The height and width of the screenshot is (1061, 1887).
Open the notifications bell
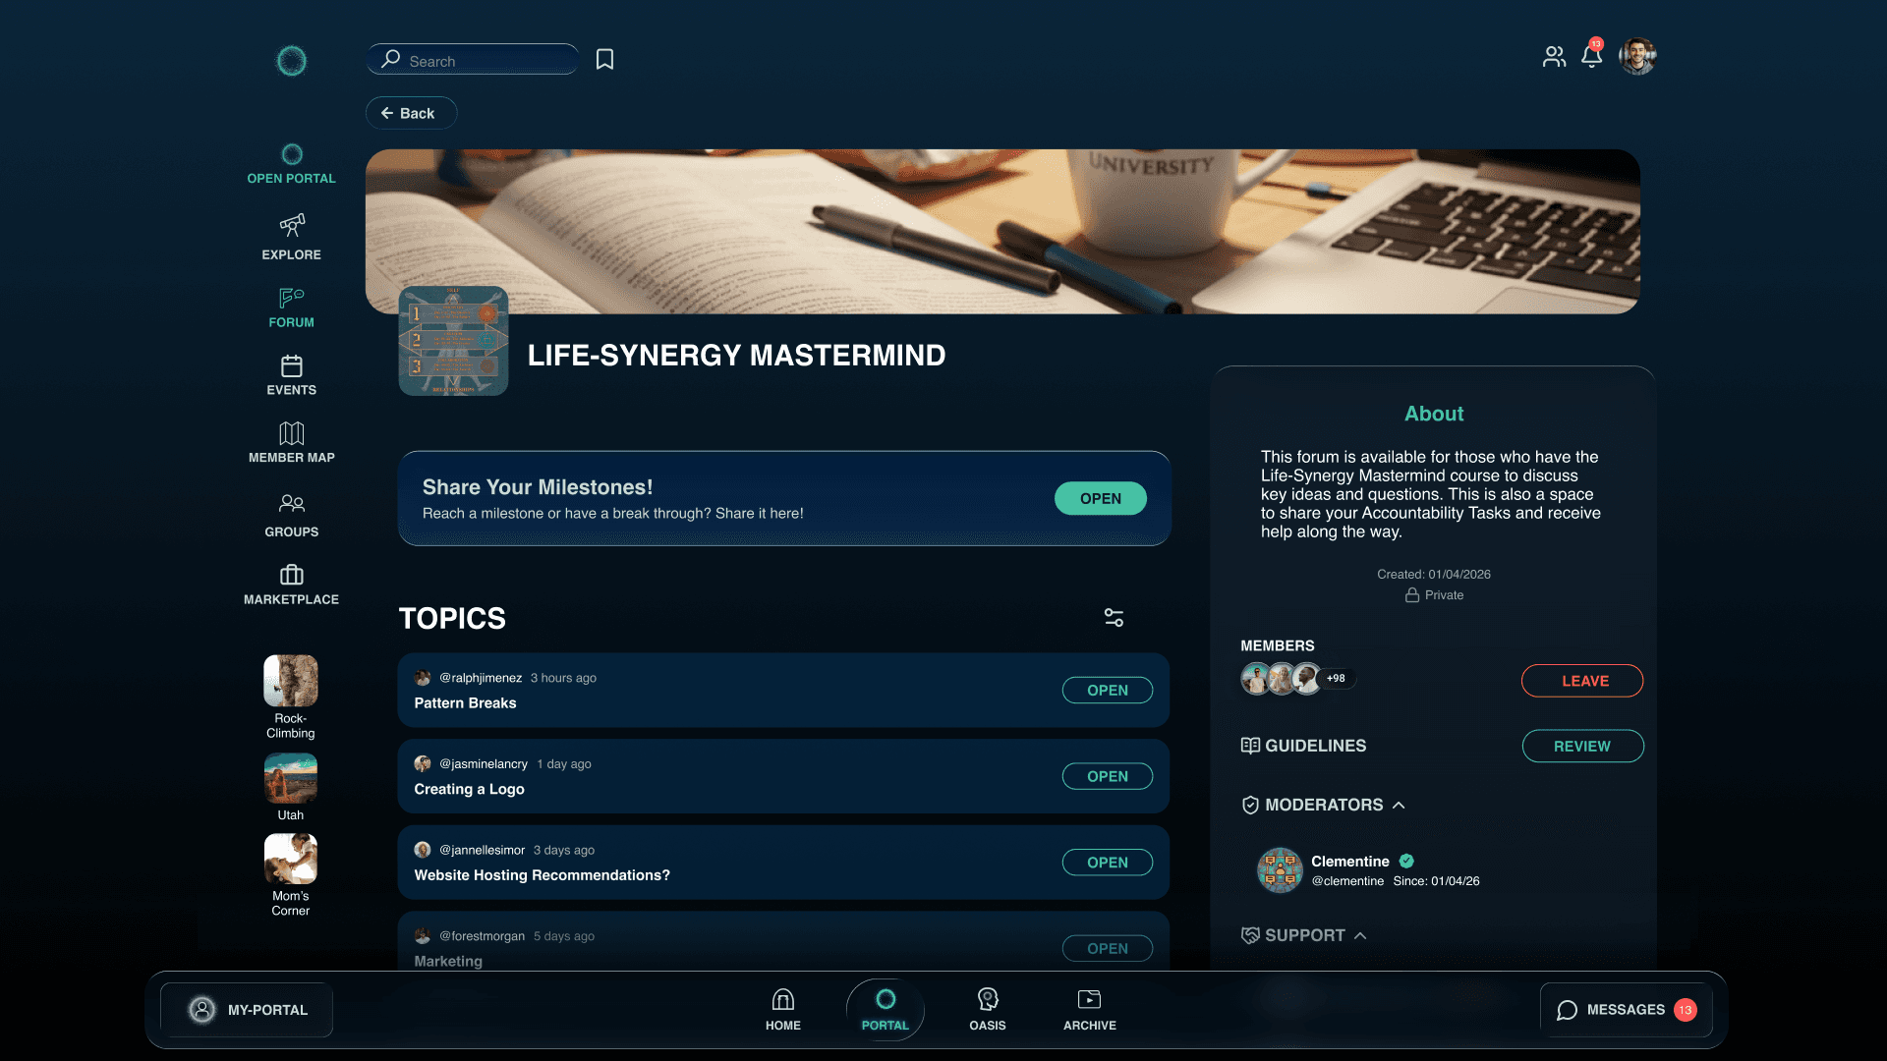[x=1591, y=56]
